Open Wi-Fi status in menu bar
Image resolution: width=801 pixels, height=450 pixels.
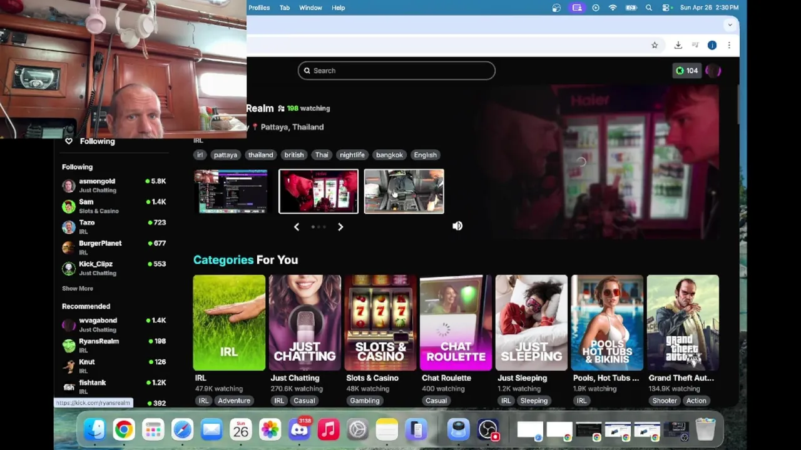point(613,7)
